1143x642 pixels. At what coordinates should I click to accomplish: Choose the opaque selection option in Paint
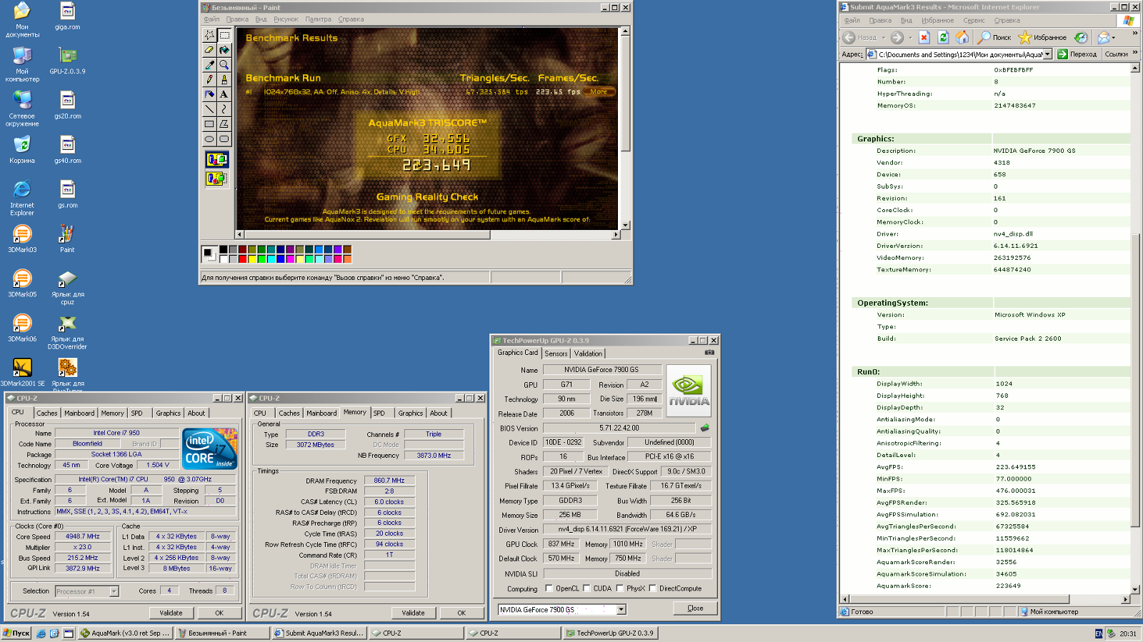(217, 159)
